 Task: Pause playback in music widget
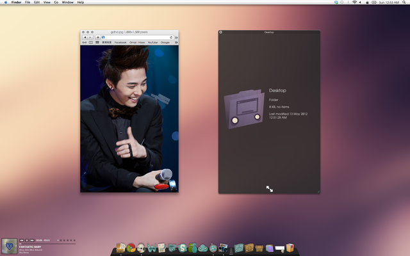click(27, 241)
